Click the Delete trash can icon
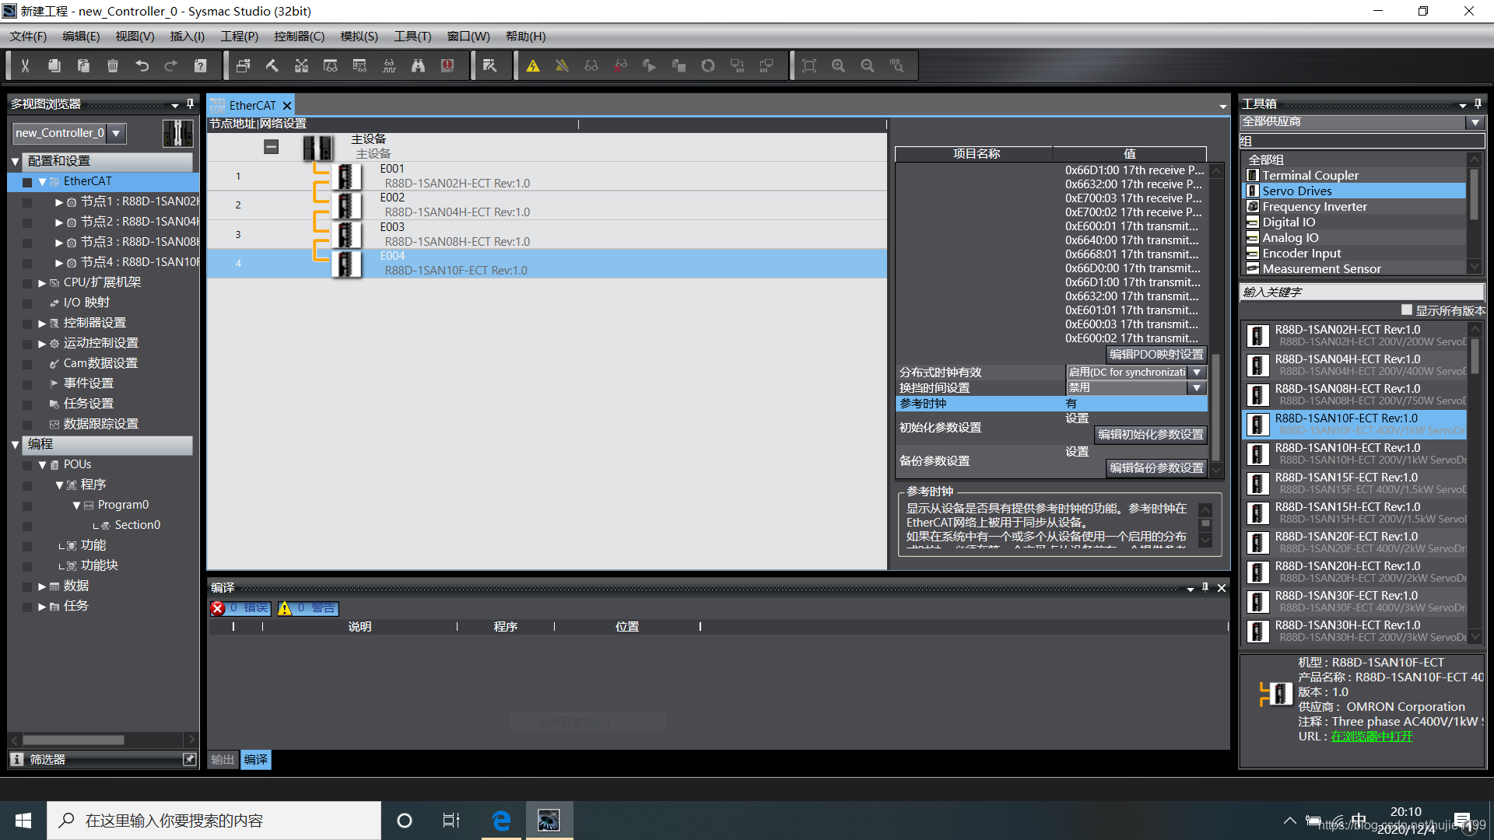This screenshot has width=1494, height=840. [113, 66]
